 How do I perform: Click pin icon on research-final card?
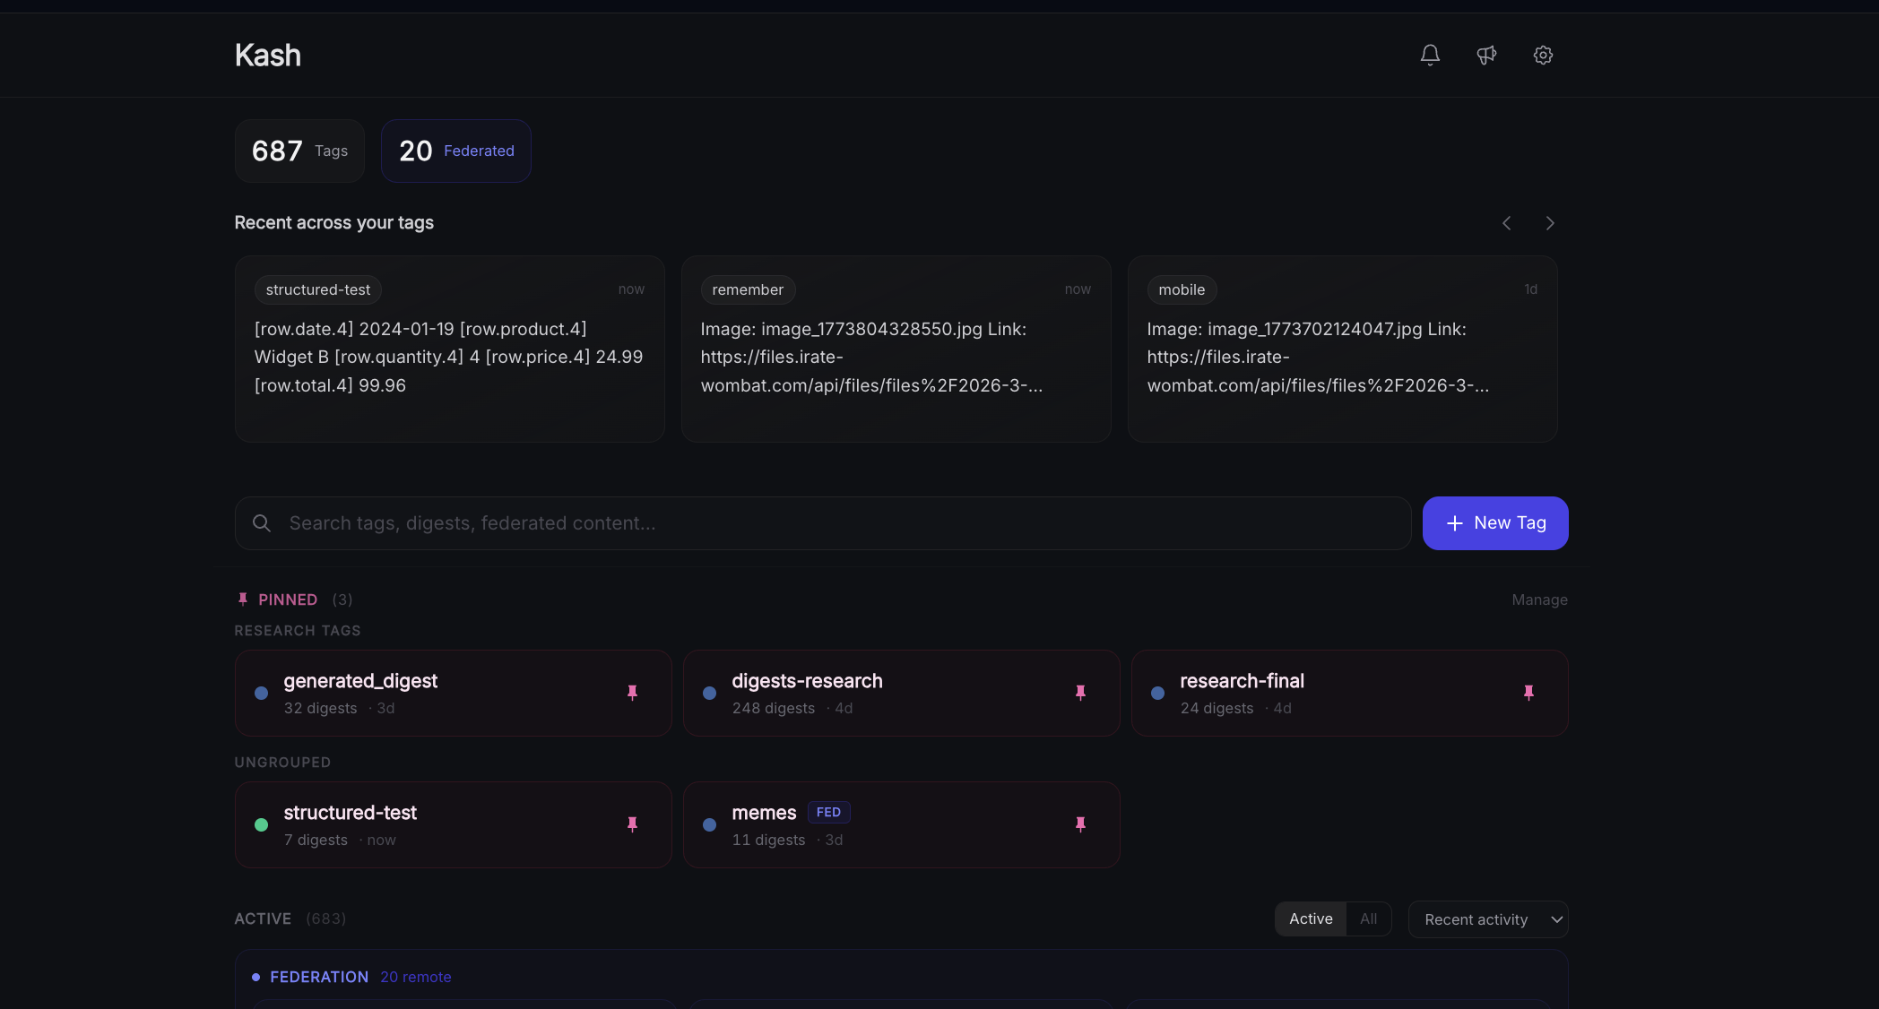(x=1528, y=693)
